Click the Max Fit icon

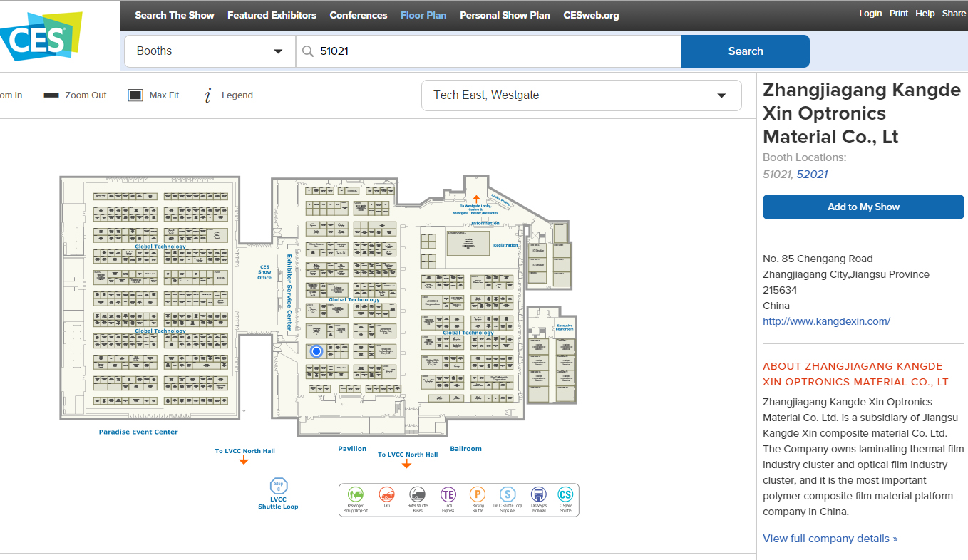(135, 95)
